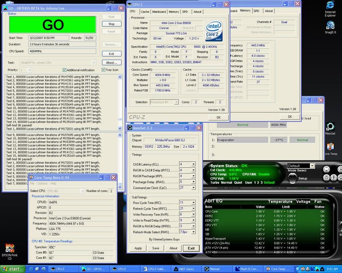Expand hidden system tray icons arrow
Image resolution: width=342 pixels, height=273 pixels.
pos(297,269)
